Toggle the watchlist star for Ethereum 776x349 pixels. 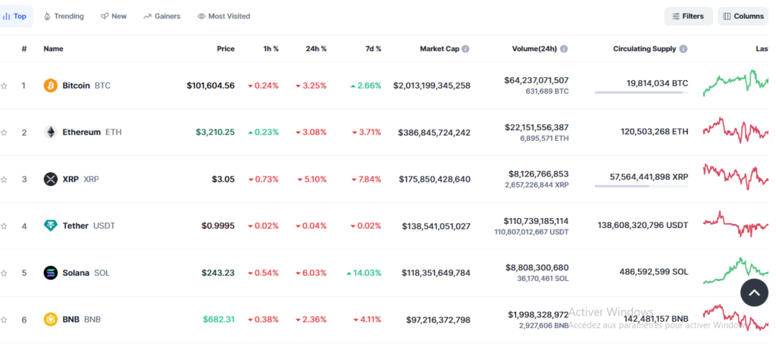[x=4, y=132]
